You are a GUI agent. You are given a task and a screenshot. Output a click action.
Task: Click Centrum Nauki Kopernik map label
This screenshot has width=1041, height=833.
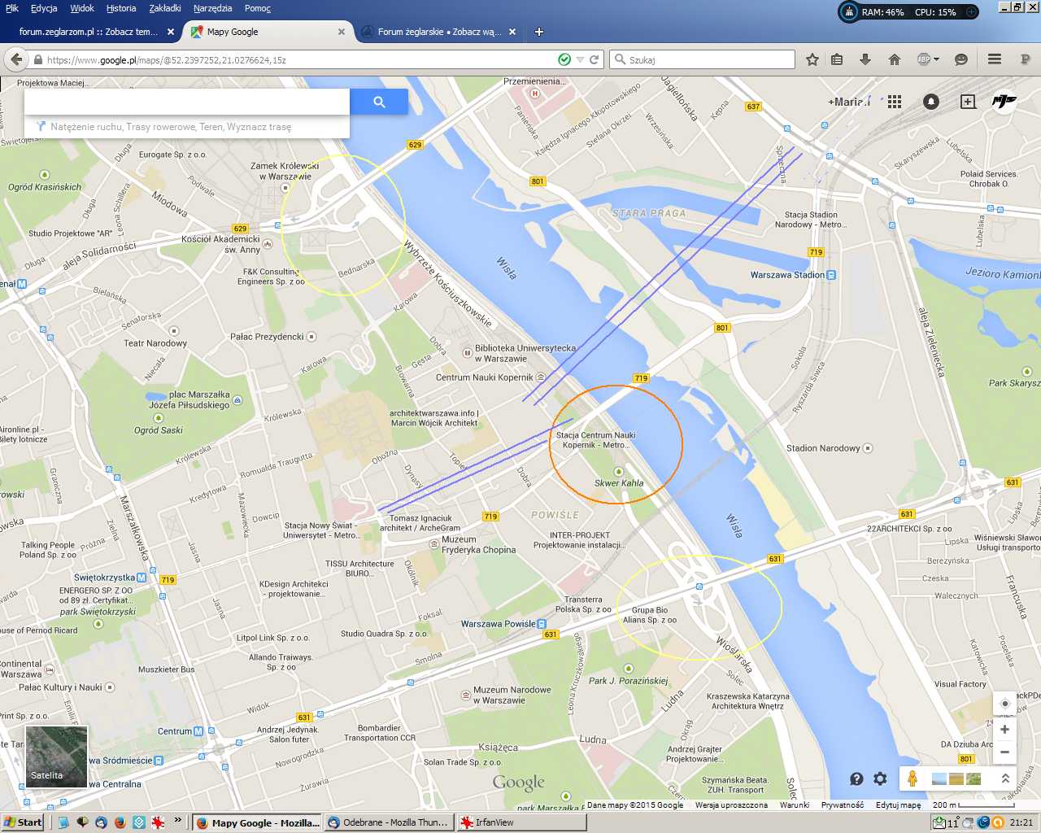coord(485,377)
